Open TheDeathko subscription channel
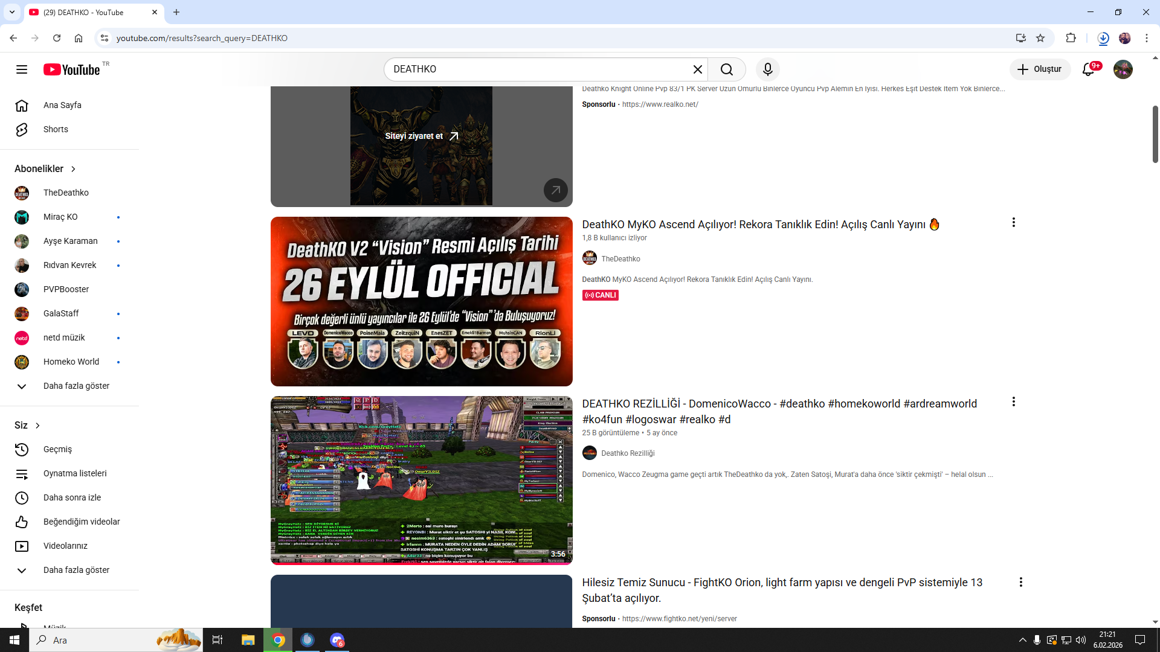Image resolution: width=1160 pixels, height=652 pixels. (x=69, y=193)
